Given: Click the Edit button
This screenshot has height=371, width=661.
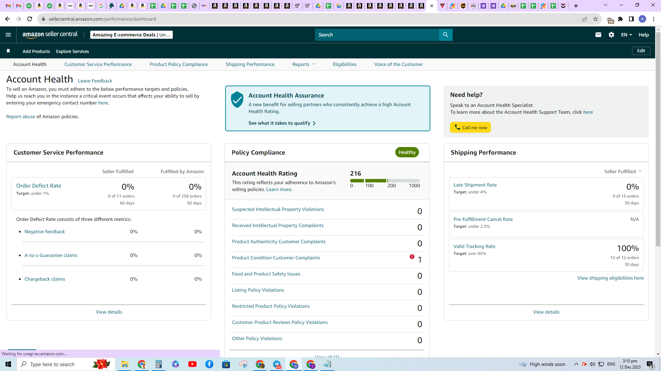Looking at the screenshot, I should (641, 51).
